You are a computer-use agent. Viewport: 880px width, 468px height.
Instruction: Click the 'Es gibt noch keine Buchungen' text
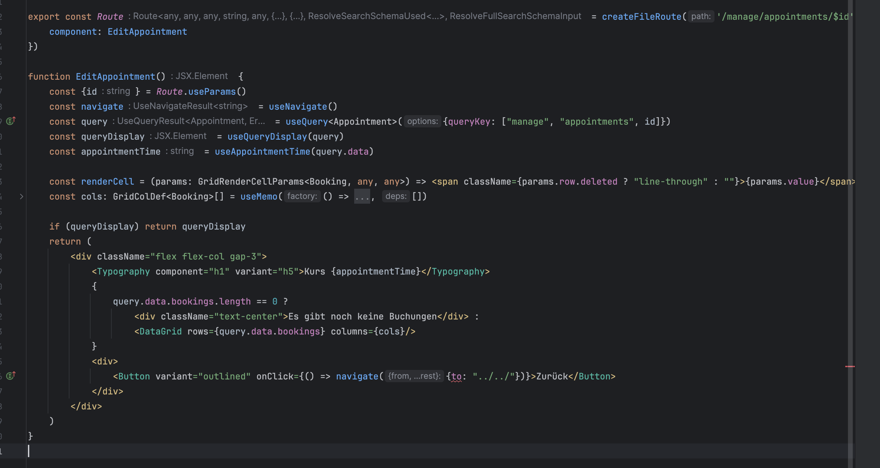coord(363,317)
